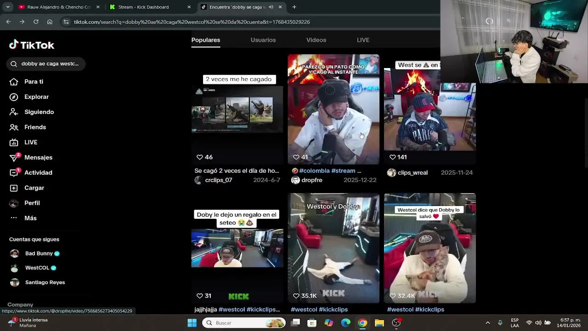Open Chrome from the taskbar
This screenshot has height=331, width=588.
(362, 323)
